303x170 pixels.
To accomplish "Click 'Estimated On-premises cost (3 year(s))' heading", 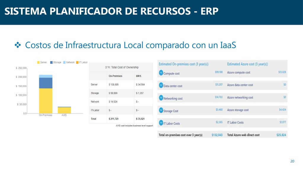I will click(x=183, y=64).
